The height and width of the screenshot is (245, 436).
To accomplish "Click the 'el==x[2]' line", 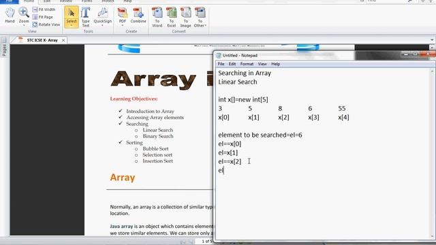I will [x=230, y=162].
